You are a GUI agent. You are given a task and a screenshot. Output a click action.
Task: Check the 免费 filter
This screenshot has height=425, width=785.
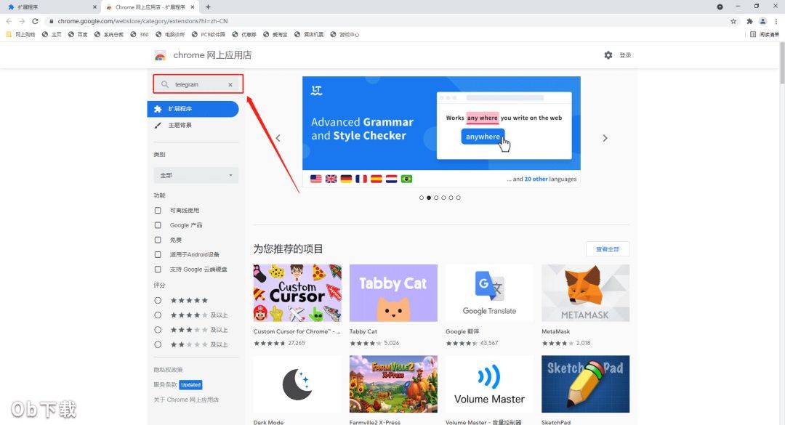(158, 240)
